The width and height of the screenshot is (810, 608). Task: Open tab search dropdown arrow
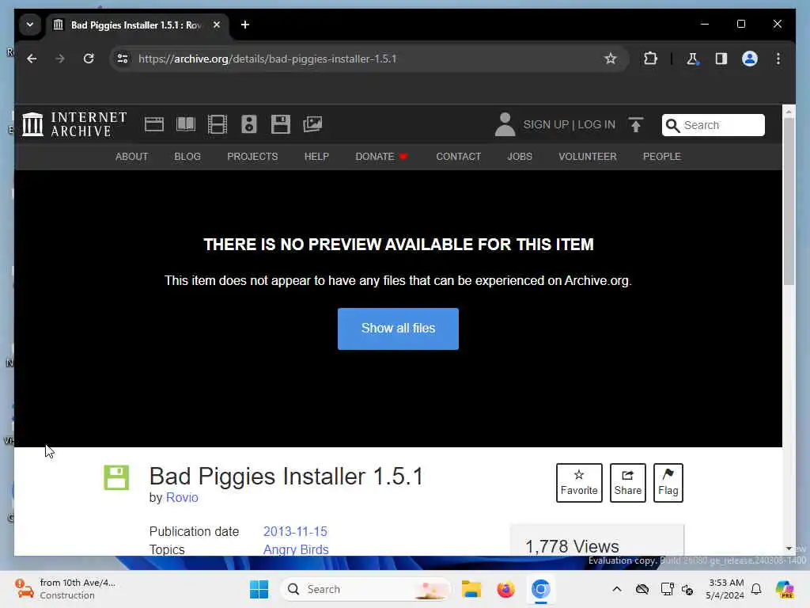tap(30, 25)
